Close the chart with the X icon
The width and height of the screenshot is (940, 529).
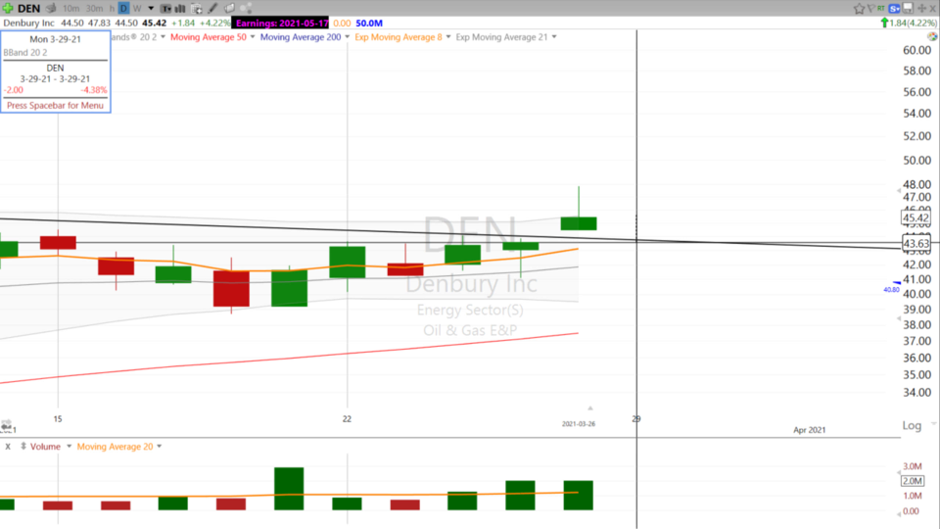click(x=933, y=9)
